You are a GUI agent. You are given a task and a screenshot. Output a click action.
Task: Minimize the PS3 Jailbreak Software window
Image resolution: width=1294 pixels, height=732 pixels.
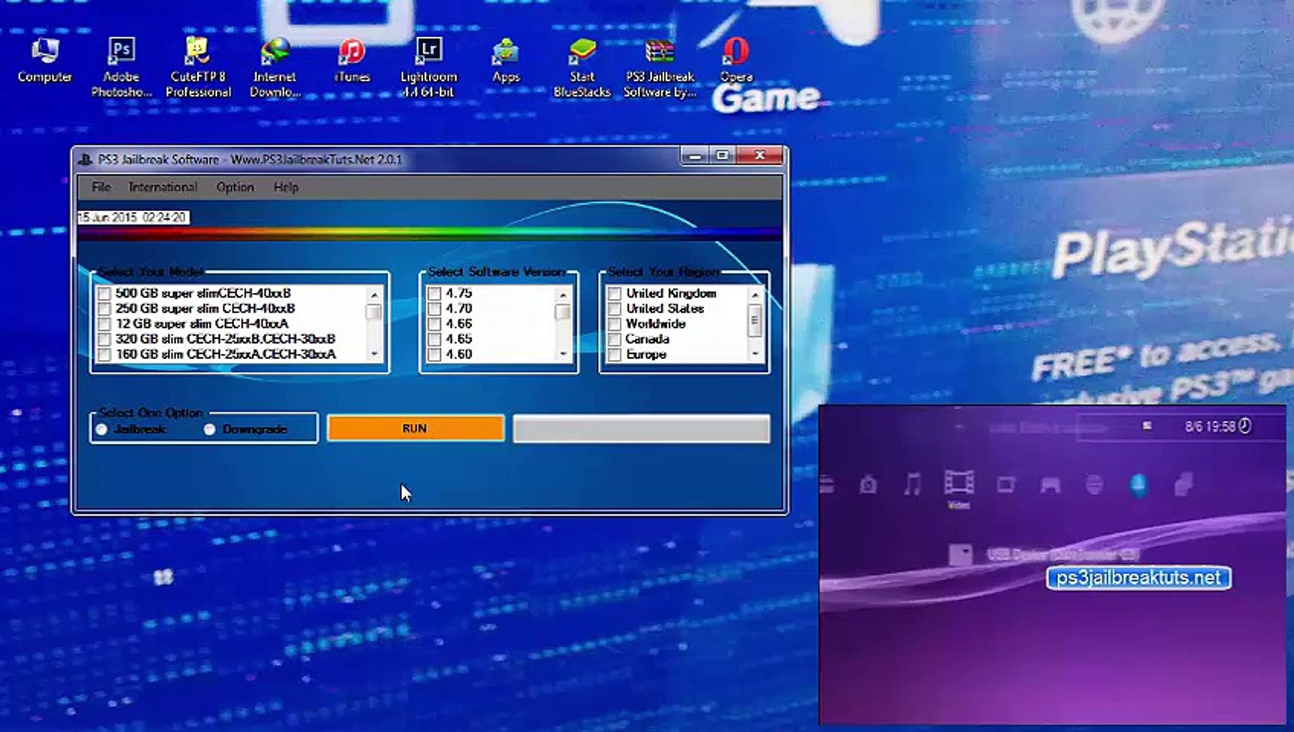click(694, 156)
